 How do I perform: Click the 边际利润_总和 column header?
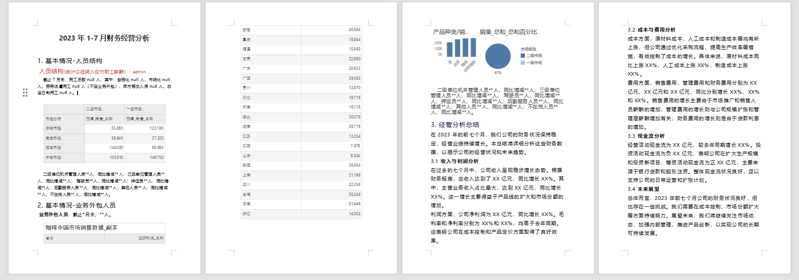tap(151, 238)
